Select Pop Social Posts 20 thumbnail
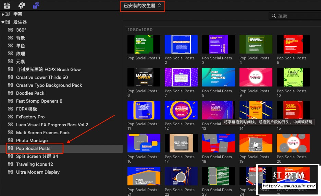 [x=293, y=143]
